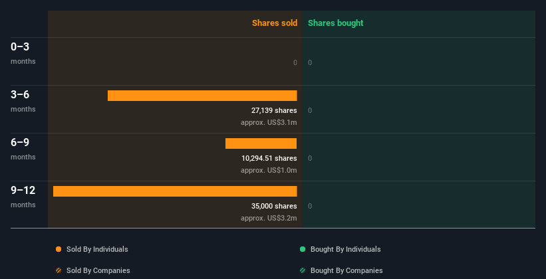
Task: Click the zero sold value in 0–3 months row
Action: coord(295,62)
